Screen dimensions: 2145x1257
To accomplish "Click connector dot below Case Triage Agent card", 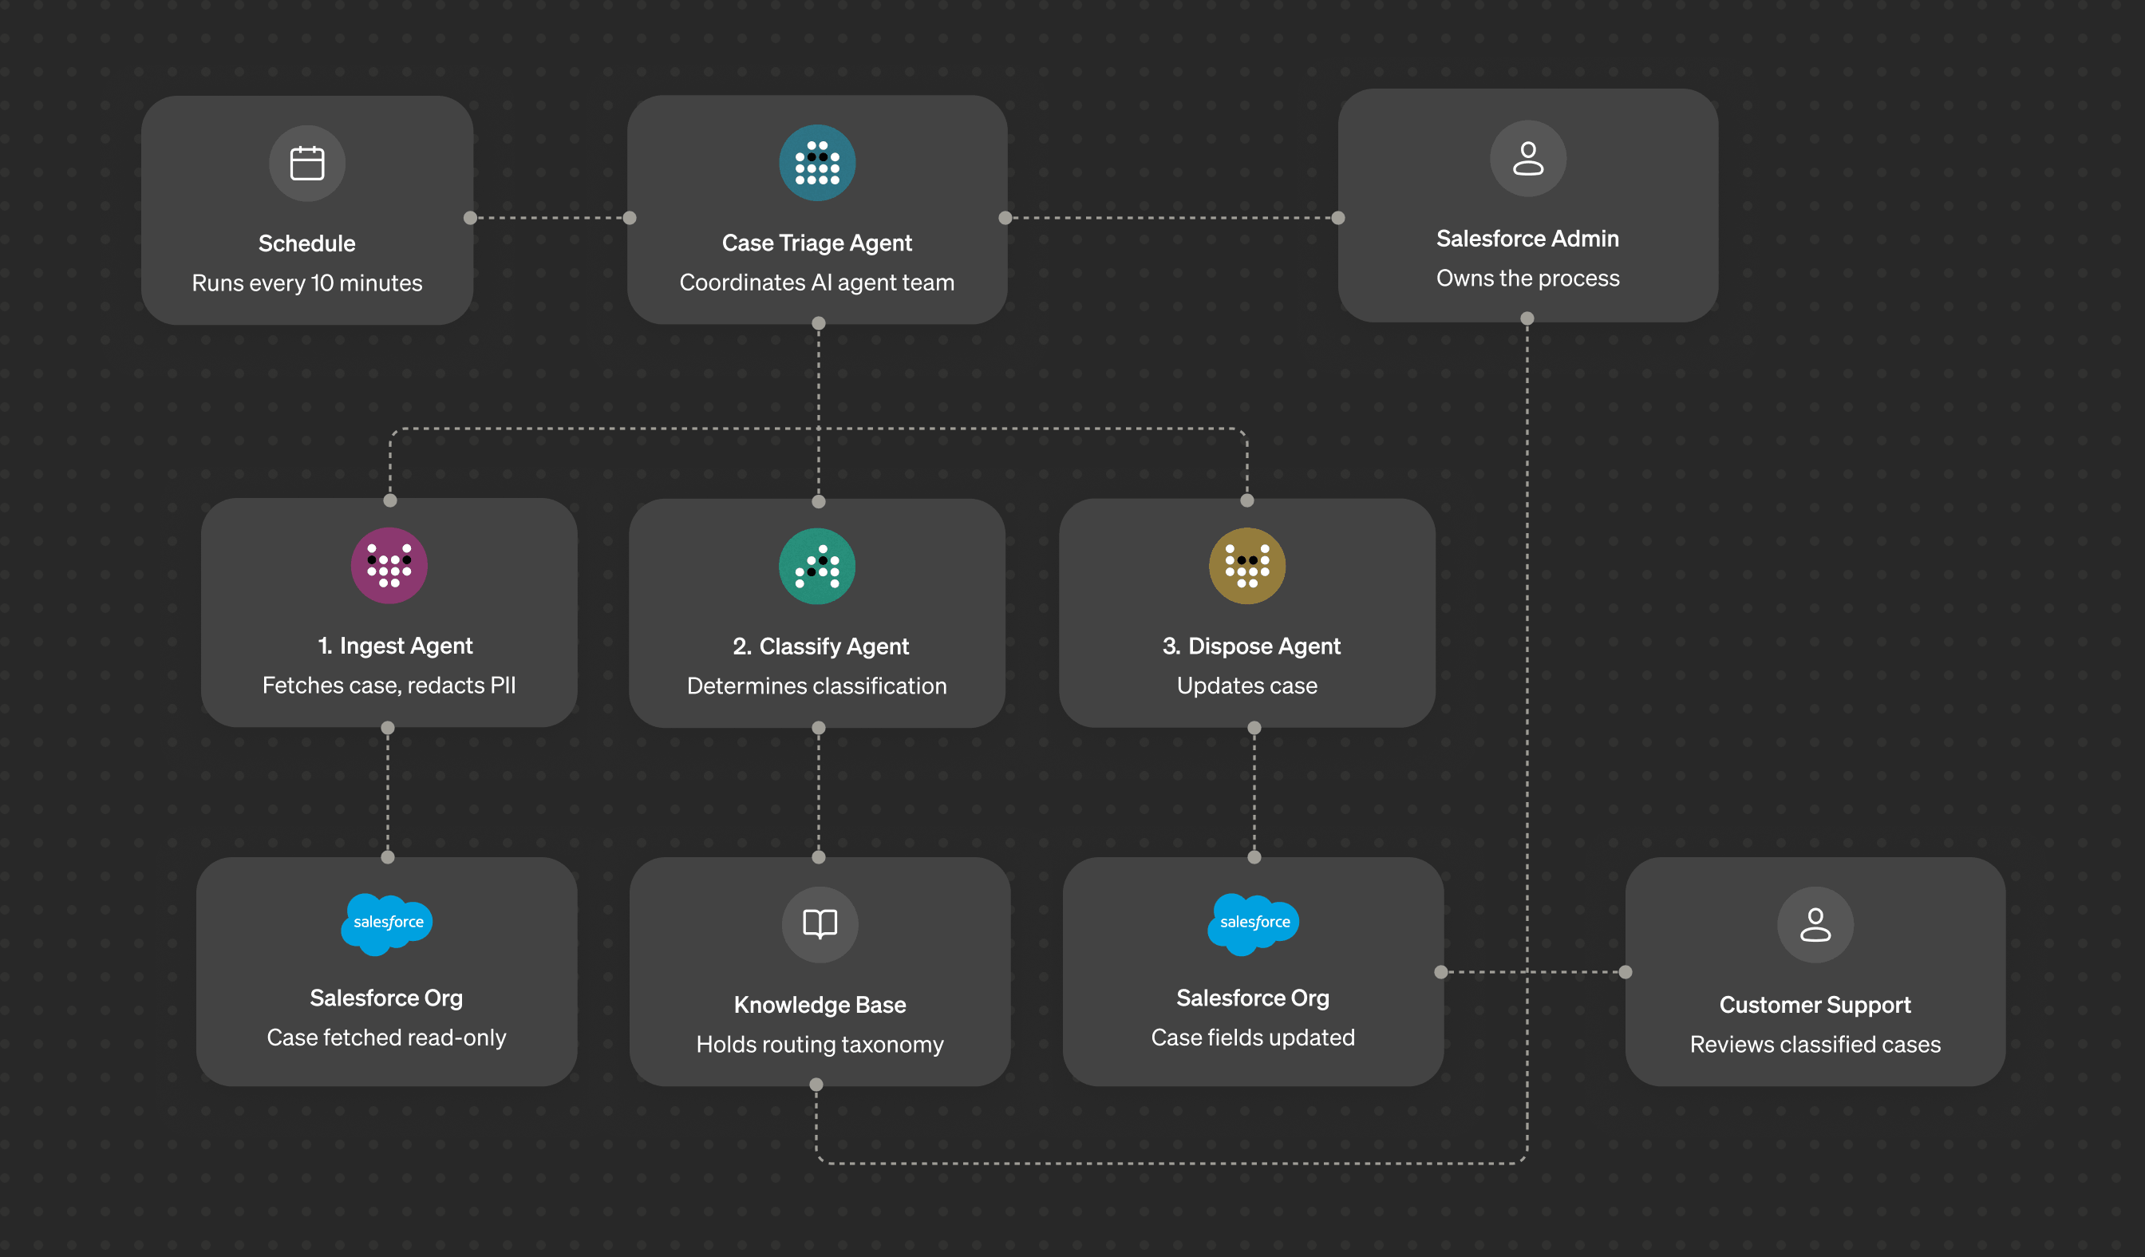I will click(819, 323).
